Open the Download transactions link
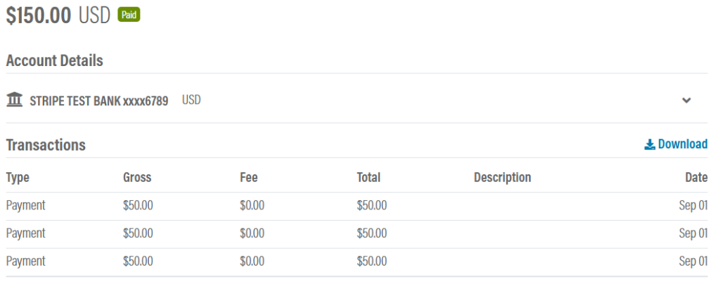 (676, 144)
